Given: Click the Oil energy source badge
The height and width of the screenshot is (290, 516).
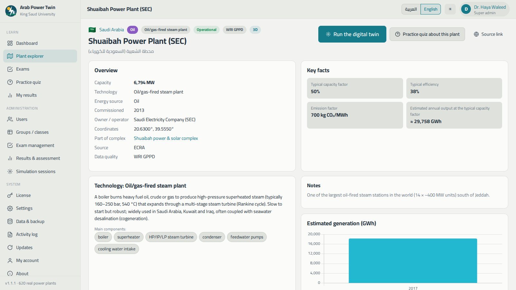Looking at the screenshot, I should [133, 30].
